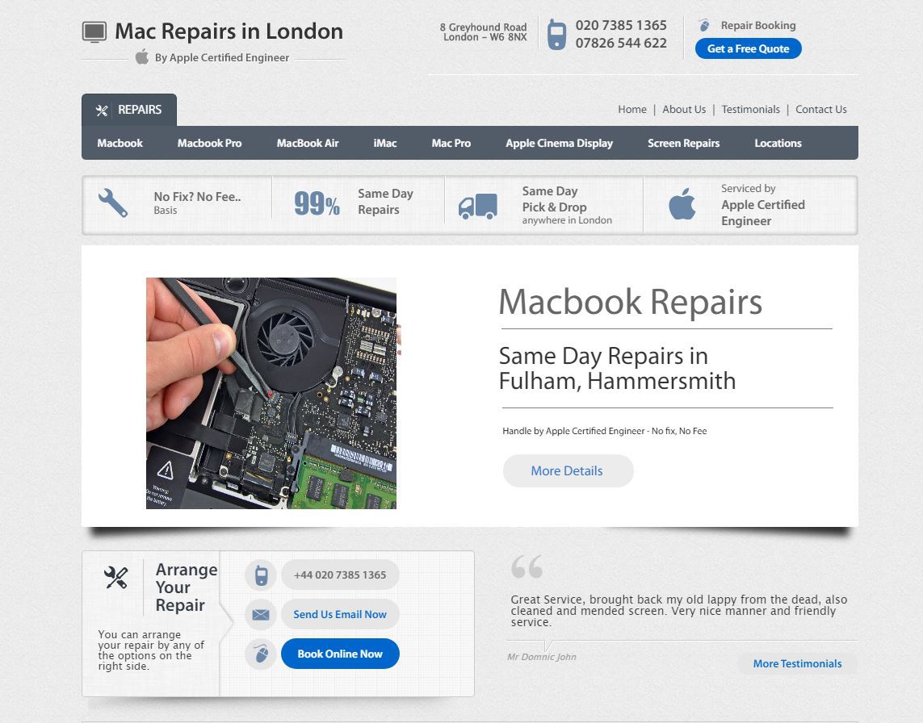Click the large Apple logo near Serviced by

point(682,203)
